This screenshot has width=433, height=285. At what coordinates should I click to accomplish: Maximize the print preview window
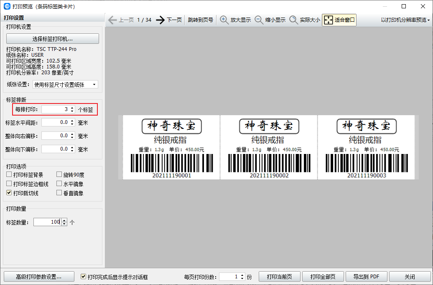point(404,6)
